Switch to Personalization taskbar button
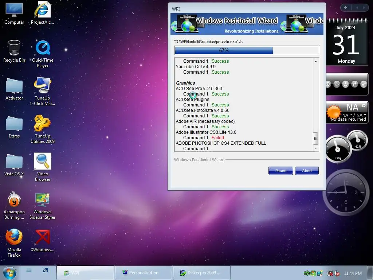The height and width of the screenshot is (280, 373). coord(144,273)
